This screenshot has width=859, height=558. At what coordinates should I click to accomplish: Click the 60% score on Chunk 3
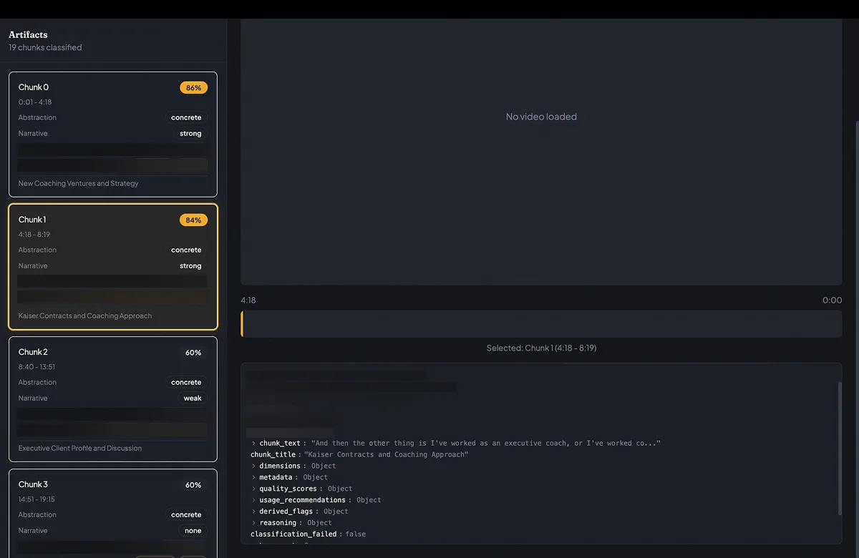193,485
